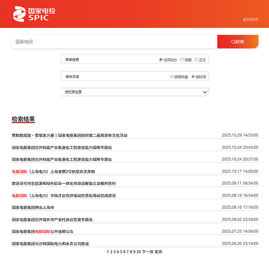Click 下一页 next page link
This screenshot has width=269, height=257.
coord(148,252)
